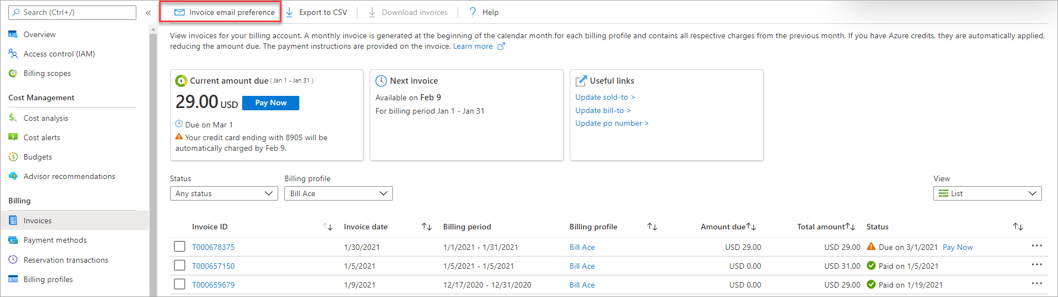The image size is (1058, 297).
Task: Open the List view dropdown
Action: pos(987,193)
